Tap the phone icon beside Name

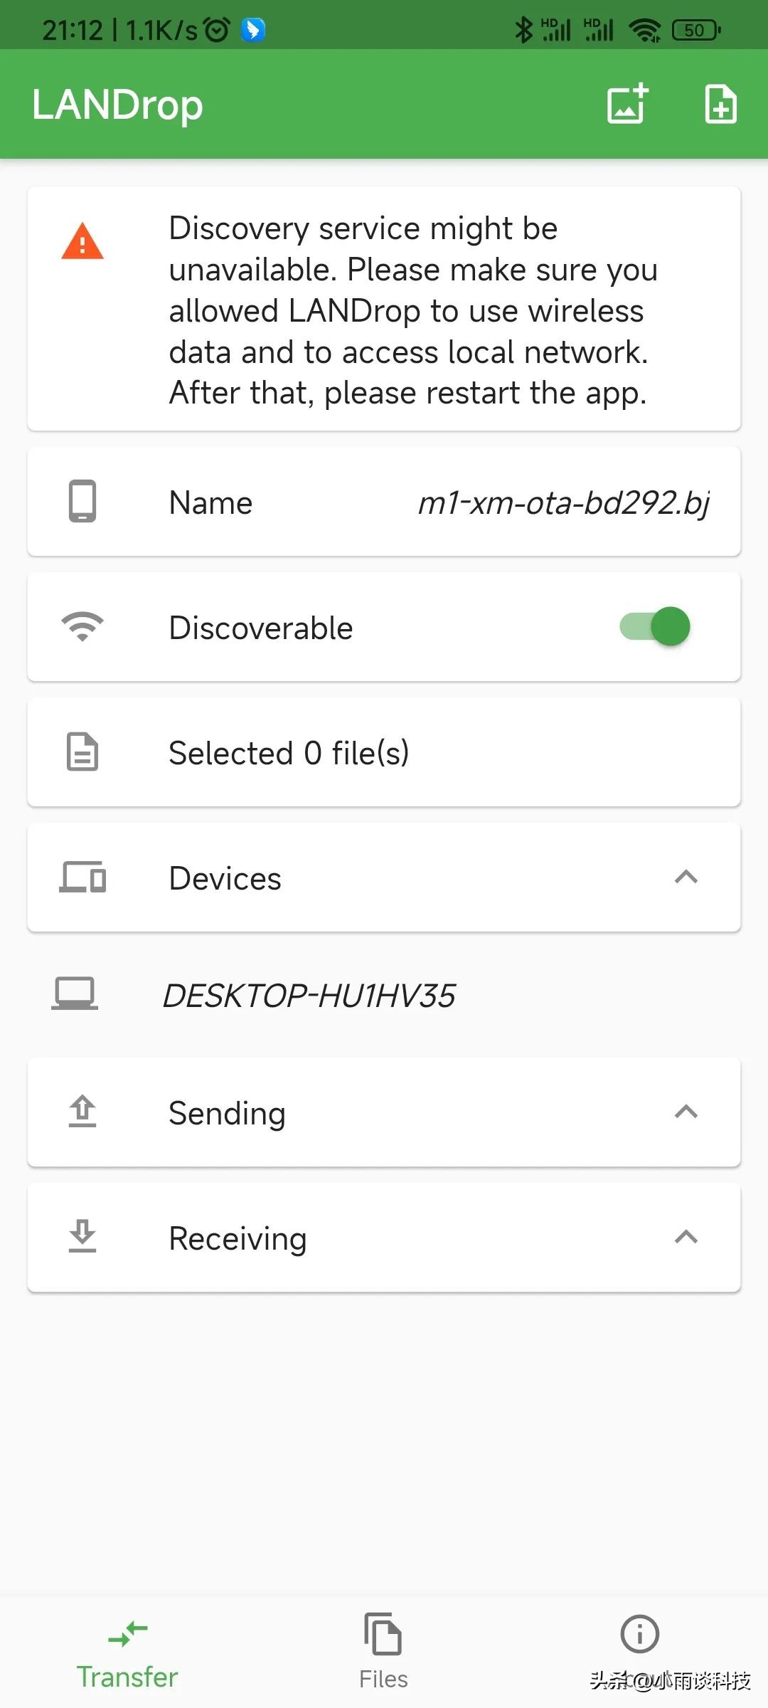click(x=82, y=502)
